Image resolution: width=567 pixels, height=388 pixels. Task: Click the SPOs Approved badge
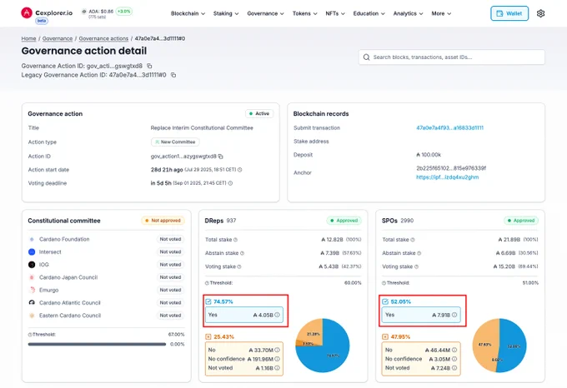tap(521, 221)
